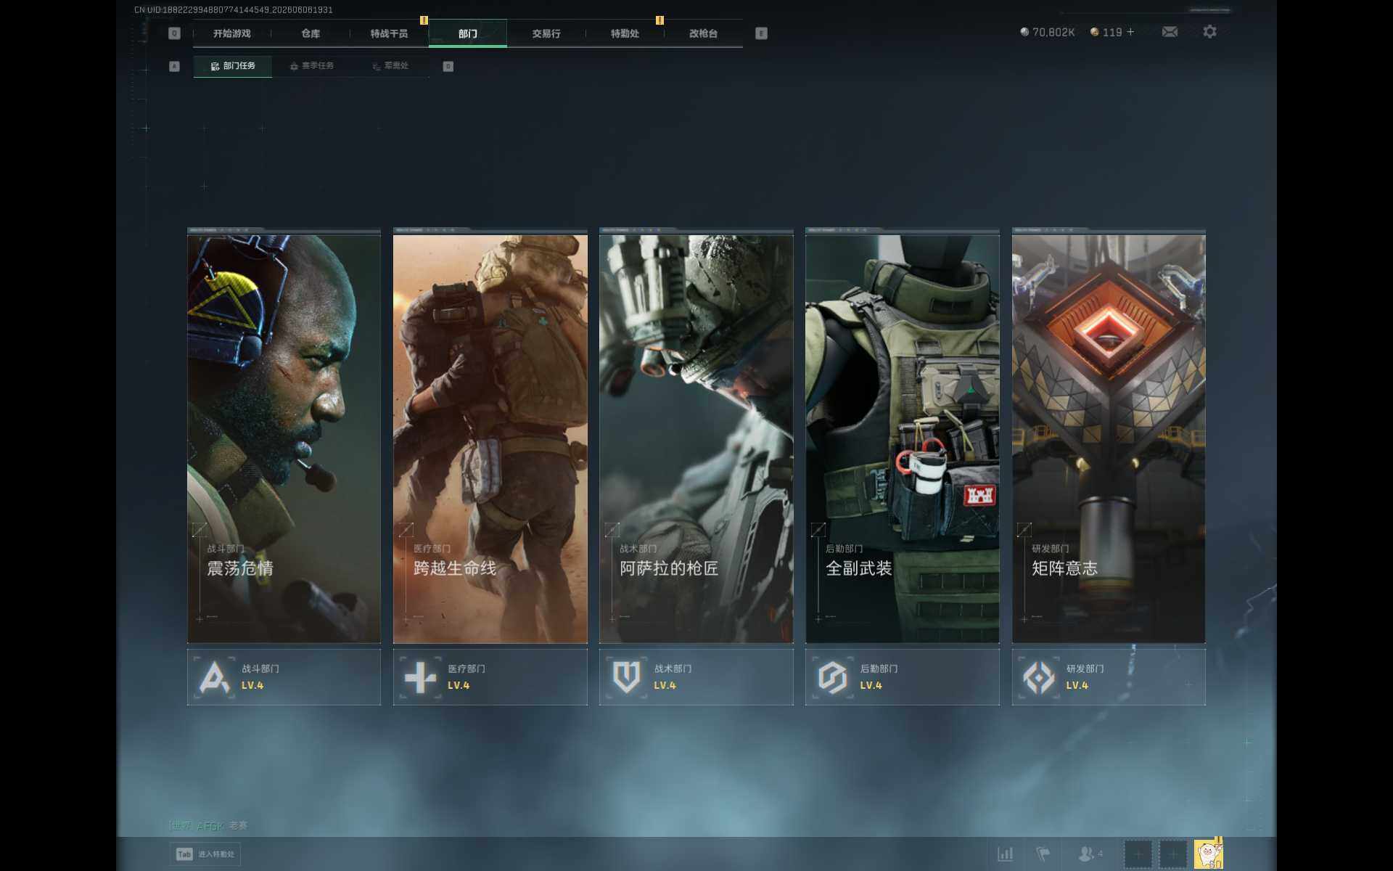1393x871 pixels.
Task: Click the 医疗部门 cross emblem icon
Action: (x=421, y=677)
